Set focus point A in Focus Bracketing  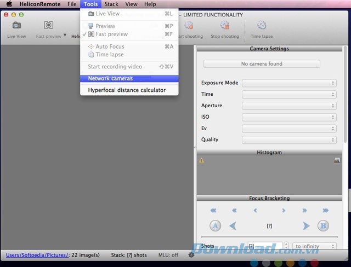[x=215, y=225]
